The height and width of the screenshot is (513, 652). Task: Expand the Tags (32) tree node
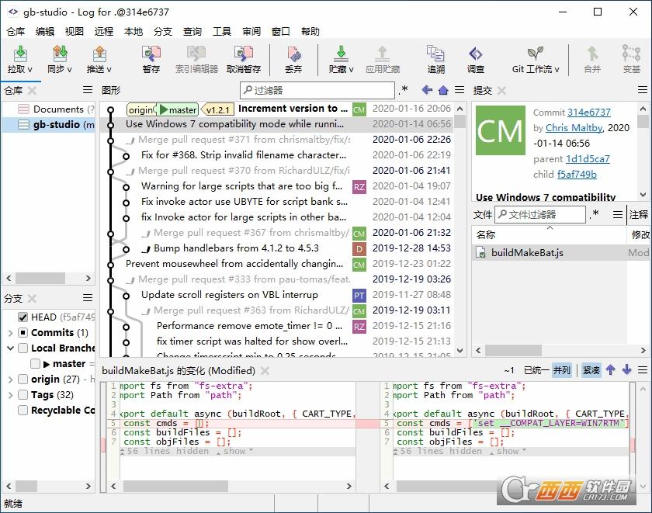click(x=10, y=394)
